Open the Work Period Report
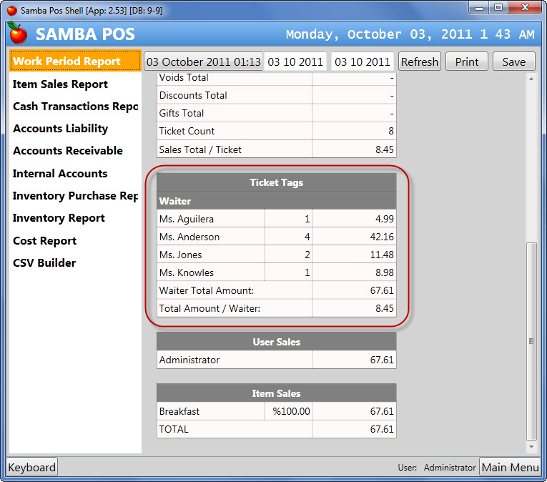 75,62
